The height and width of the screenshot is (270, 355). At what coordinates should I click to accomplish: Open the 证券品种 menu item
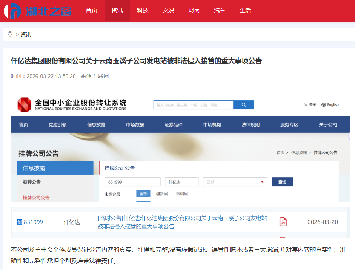point(174,125)
